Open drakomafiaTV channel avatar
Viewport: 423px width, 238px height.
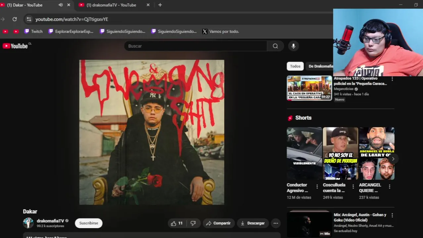pyautogui.click(x=28, y=223)
